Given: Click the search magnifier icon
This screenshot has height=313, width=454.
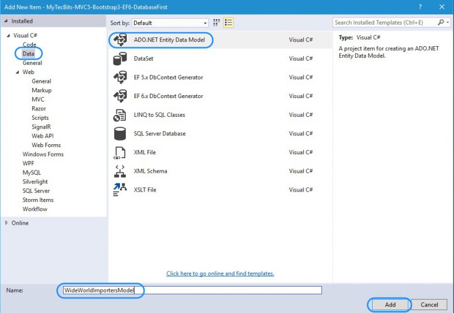Looking at the screenshot, I should 441,22.
